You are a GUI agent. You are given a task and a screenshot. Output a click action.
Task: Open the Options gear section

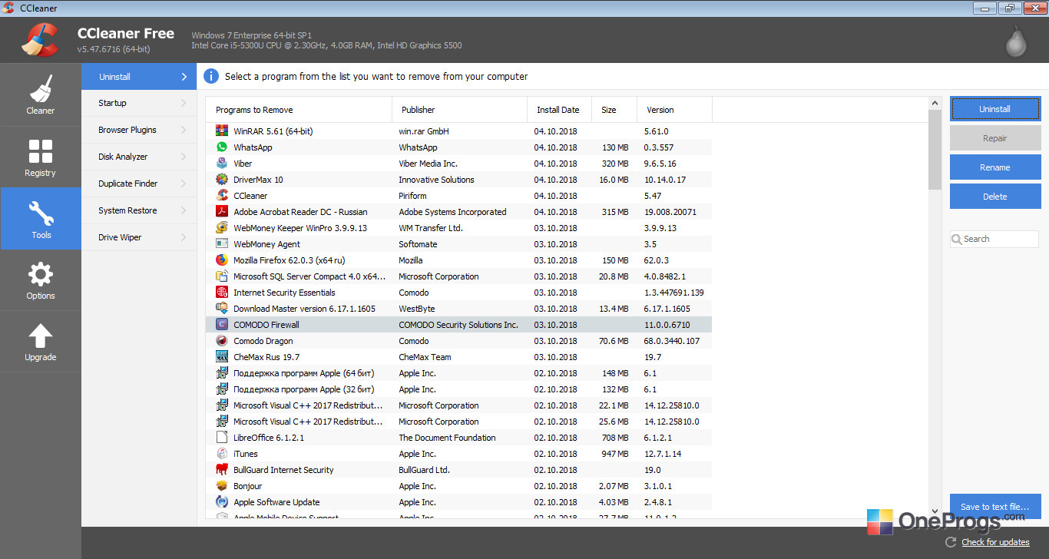click(x=41, y=280)
